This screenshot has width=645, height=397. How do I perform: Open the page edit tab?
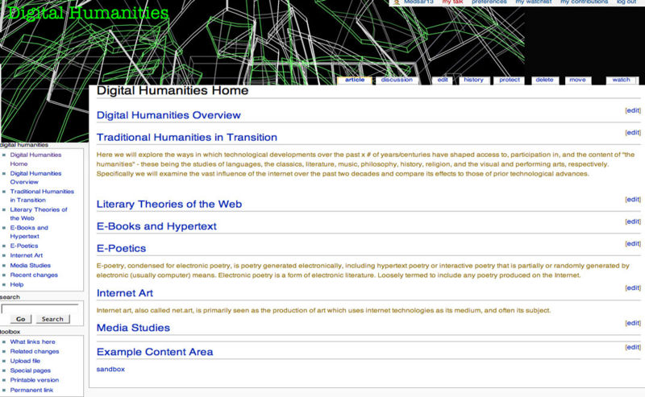[x=443, y=80]
